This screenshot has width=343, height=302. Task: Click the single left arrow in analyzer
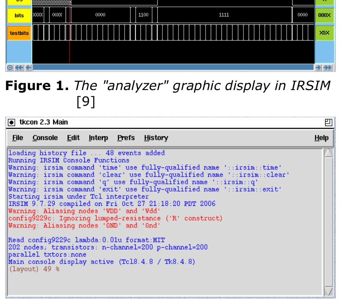click(28, 68)
